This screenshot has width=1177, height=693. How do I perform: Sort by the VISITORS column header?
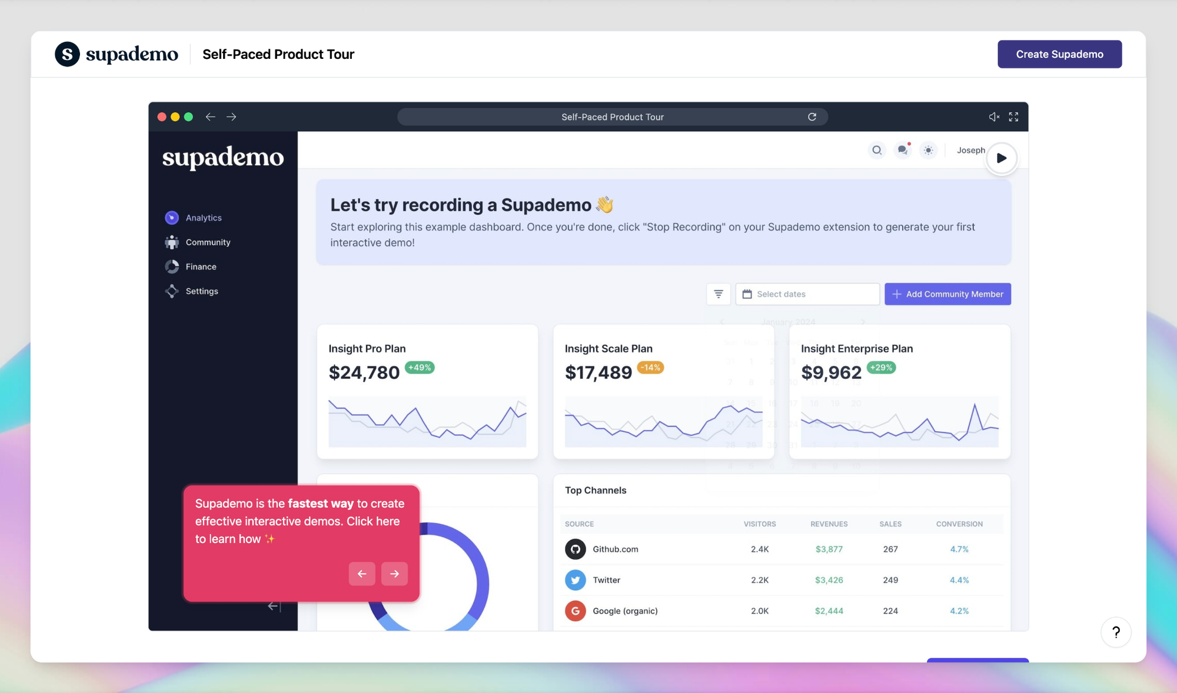pyautogui.click(x=760, y=524)
